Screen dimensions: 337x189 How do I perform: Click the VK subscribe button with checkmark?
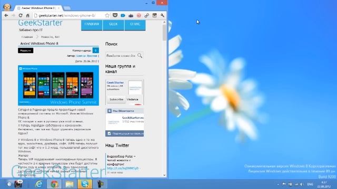click(x=125, y=133)
